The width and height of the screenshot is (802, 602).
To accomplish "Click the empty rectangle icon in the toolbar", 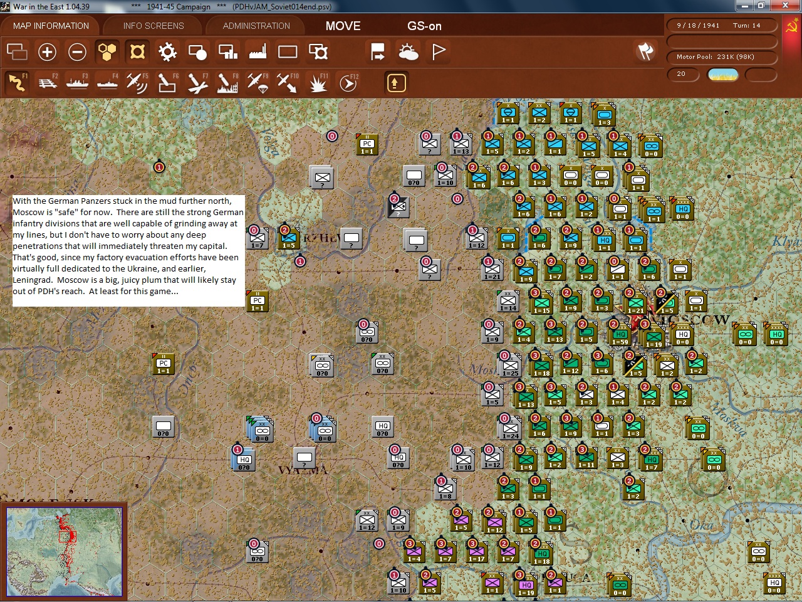I will coord(288,51).
